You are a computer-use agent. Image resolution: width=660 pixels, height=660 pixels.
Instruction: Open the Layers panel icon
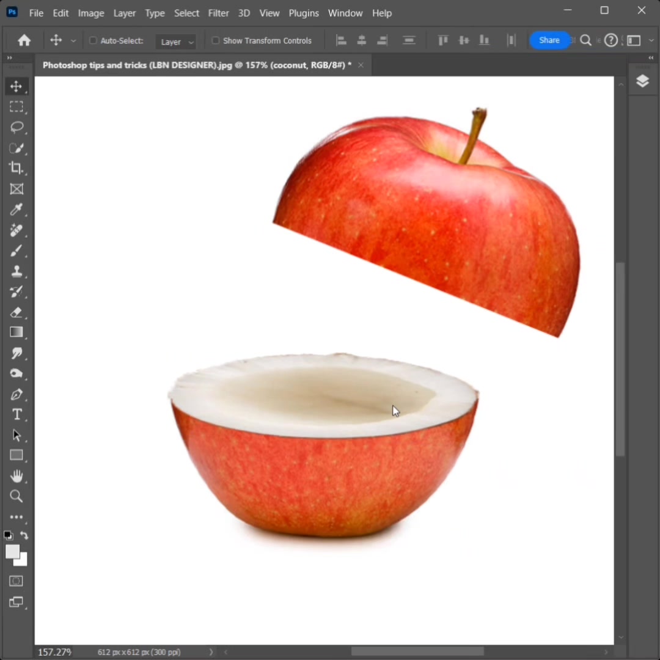pyautogui.click(x=642, y=81)
